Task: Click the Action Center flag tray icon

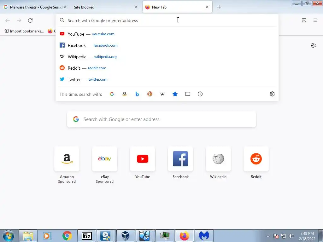Action: pos(276,236)
